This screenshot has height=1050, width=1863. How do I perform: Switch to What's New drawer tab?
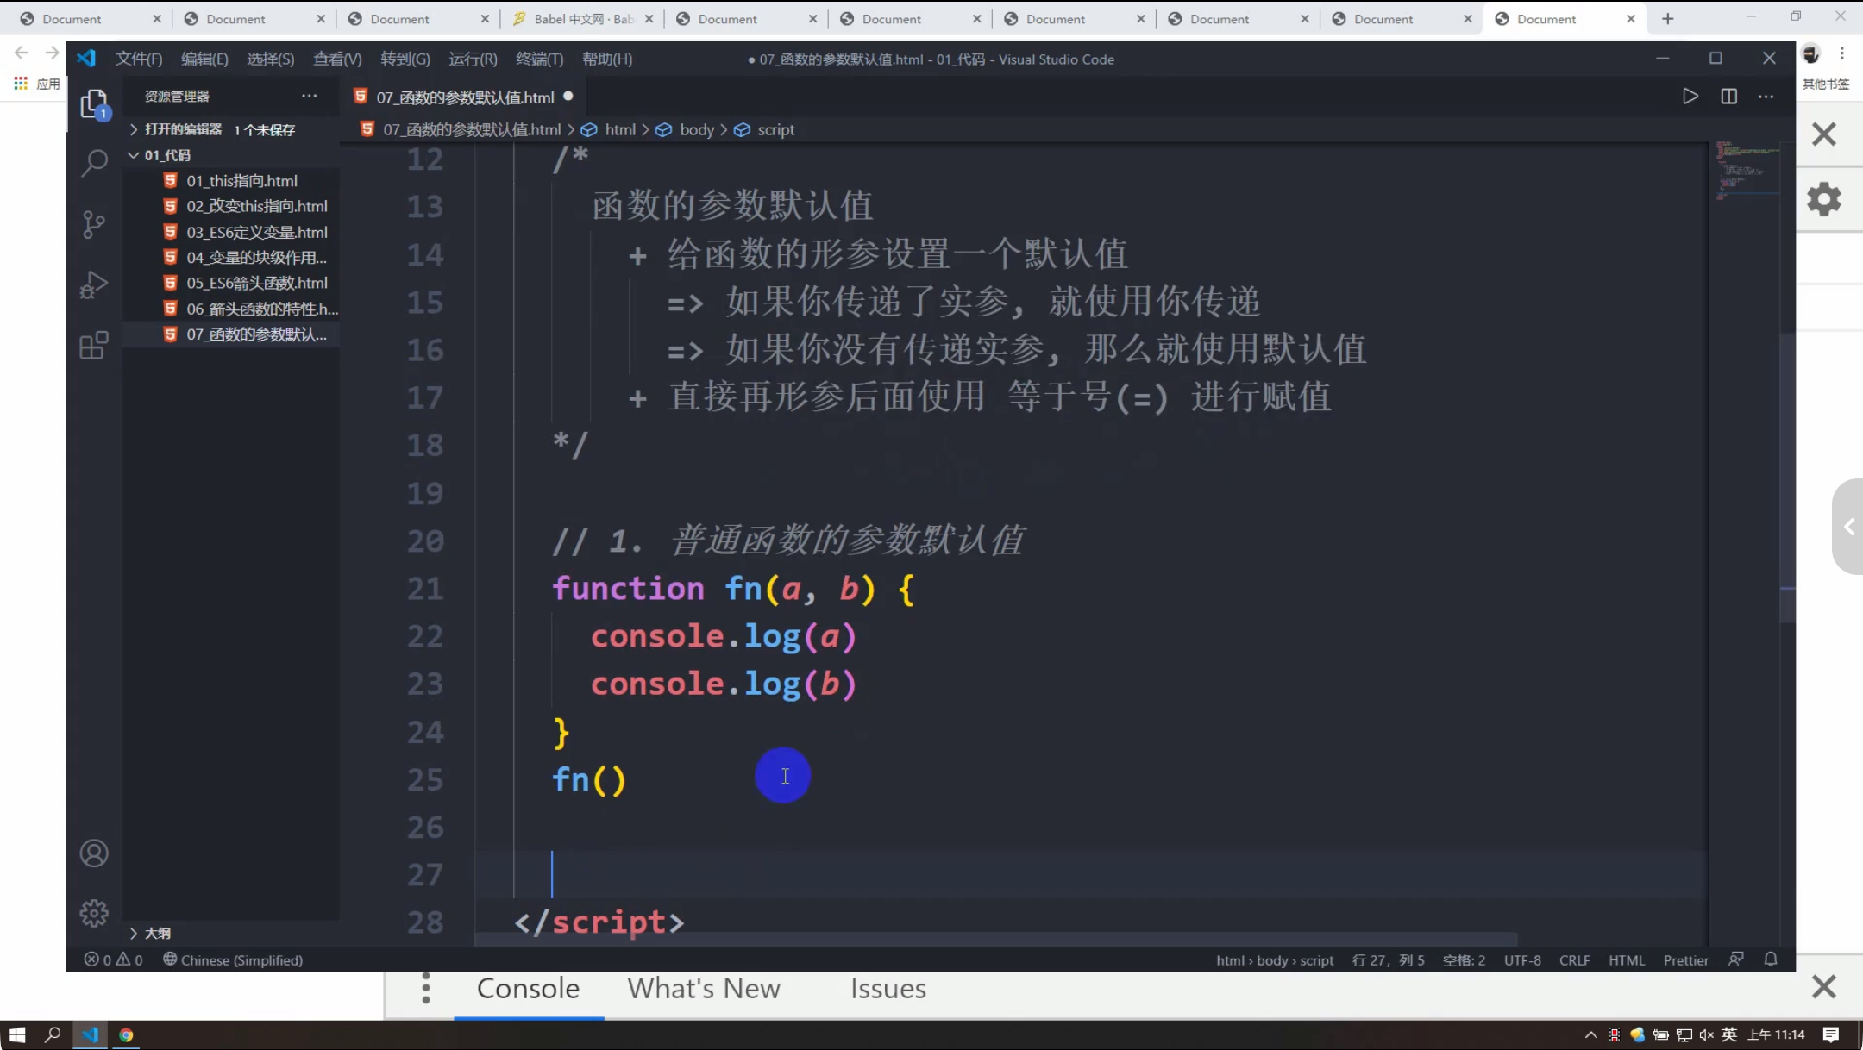tap(704, 988)
